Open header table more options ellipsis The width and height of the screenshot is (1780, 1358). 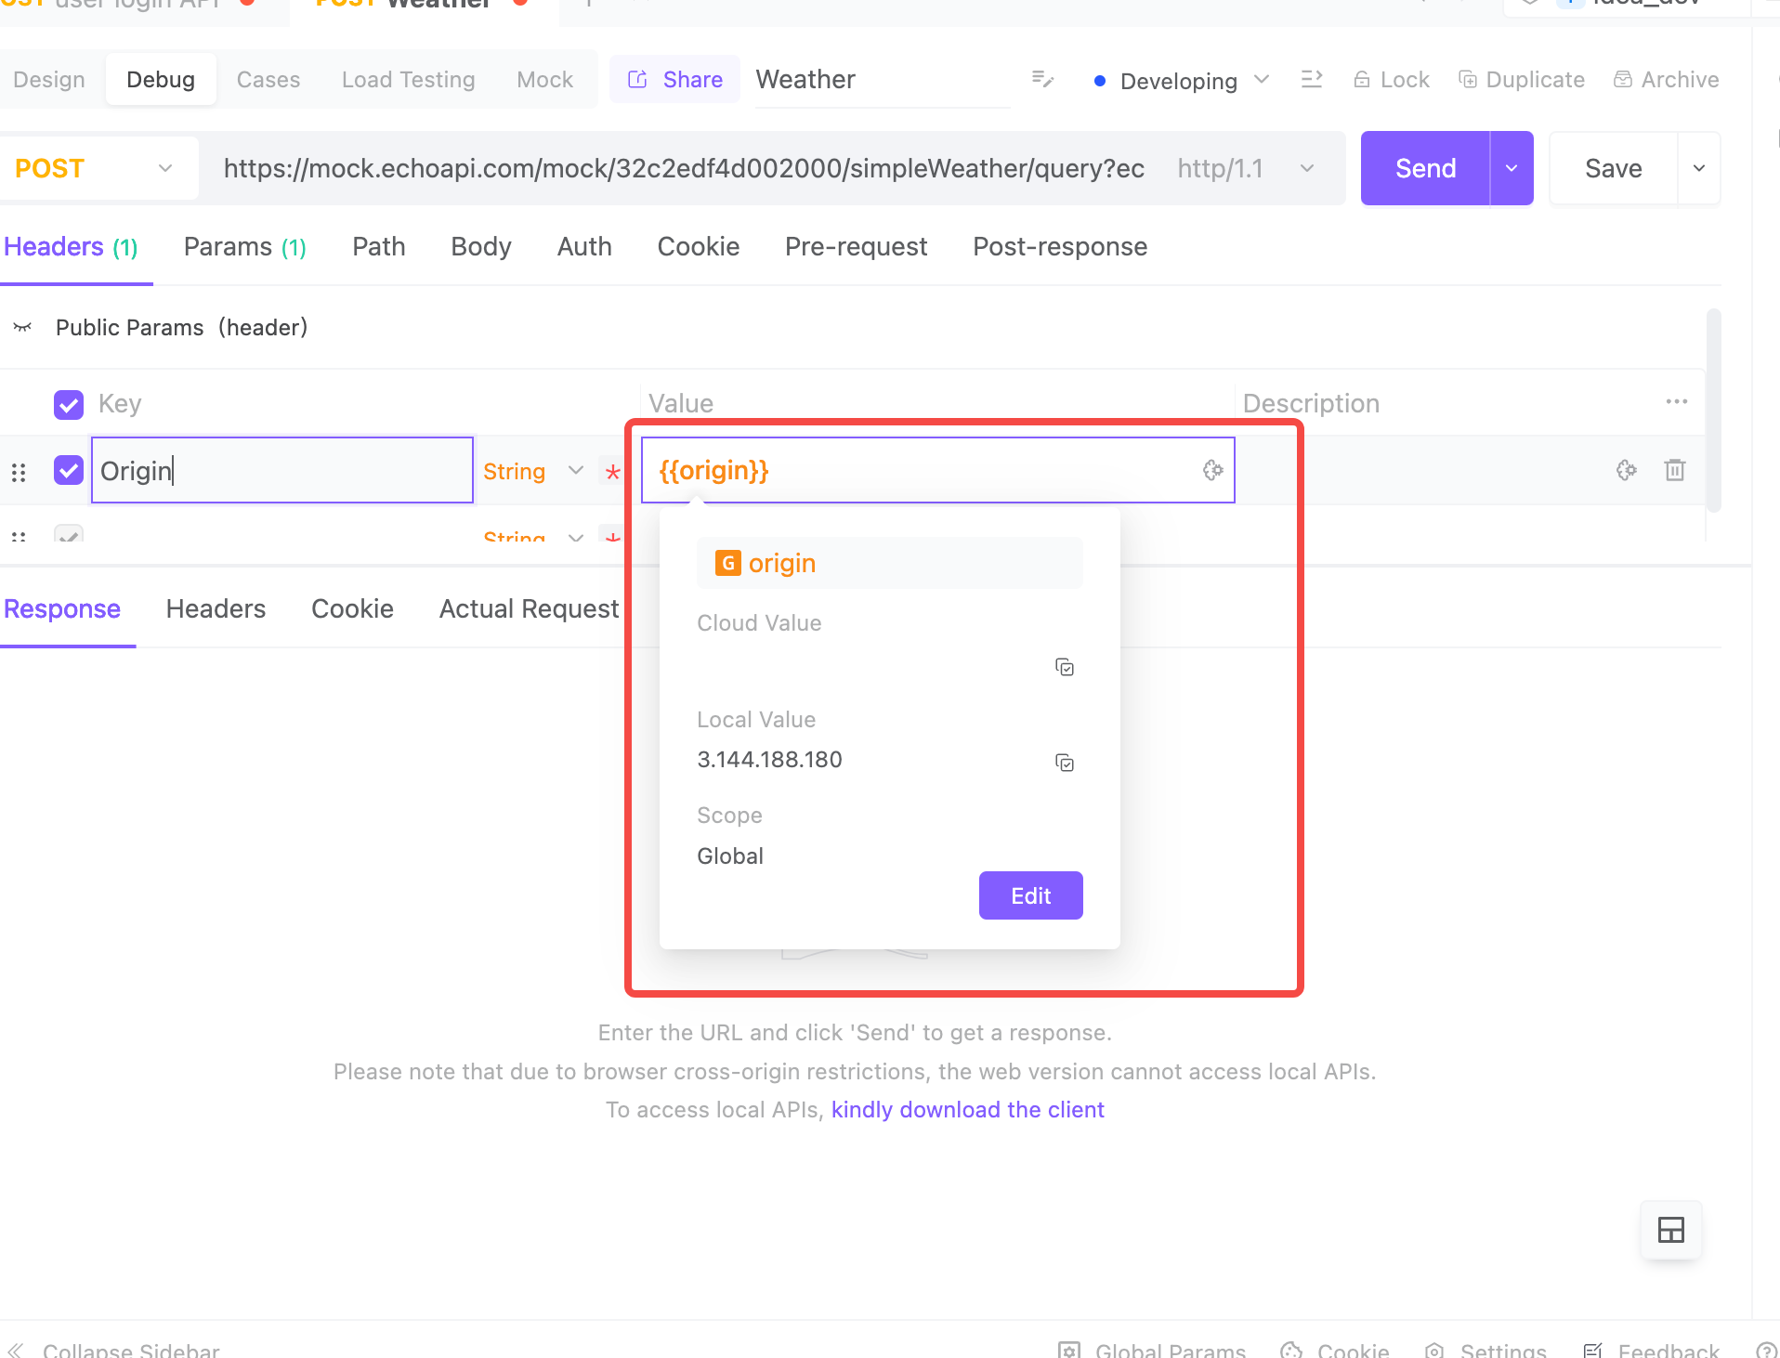pyautogui.click(x=1677, y=401)
